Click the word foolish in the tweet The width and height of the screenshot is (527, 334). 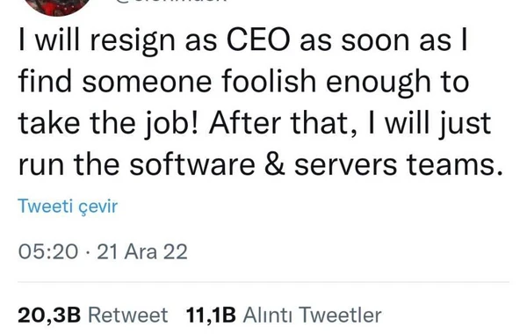click(269, 82)
